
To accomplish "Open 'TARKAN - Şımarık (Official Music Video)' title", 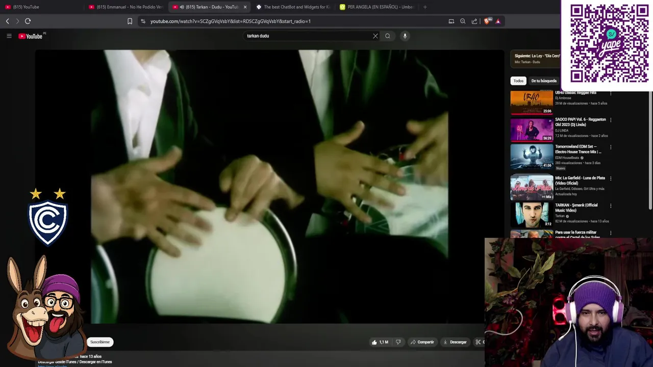I will [576, 207].
